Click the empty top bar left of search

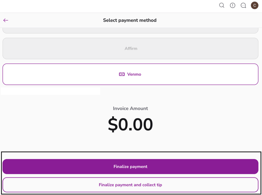(x=107, y=6)
